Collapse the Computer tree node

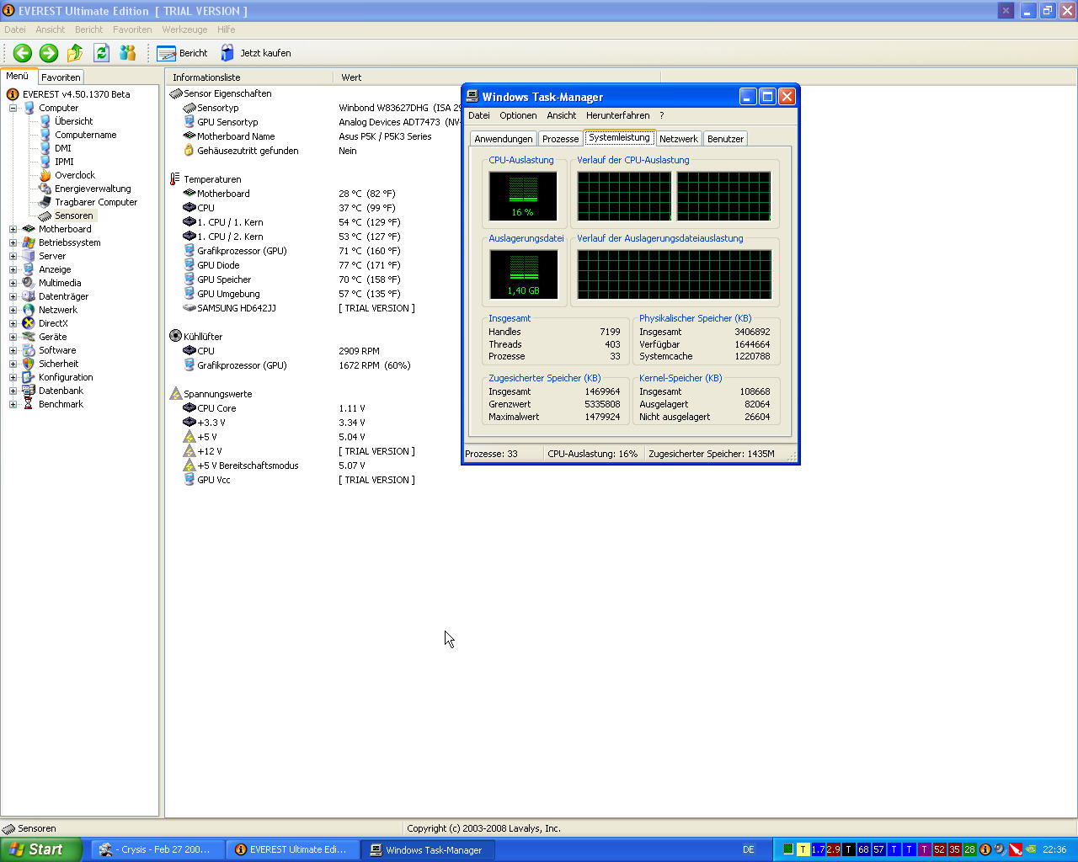coord(13,108)
